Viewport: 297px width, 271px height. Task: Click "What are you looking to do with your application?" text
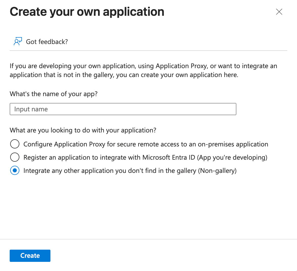point(83,130)
